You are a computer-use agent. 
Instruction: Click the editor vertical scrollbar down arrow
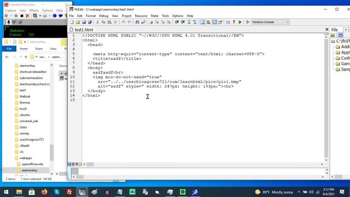[326, 160]
